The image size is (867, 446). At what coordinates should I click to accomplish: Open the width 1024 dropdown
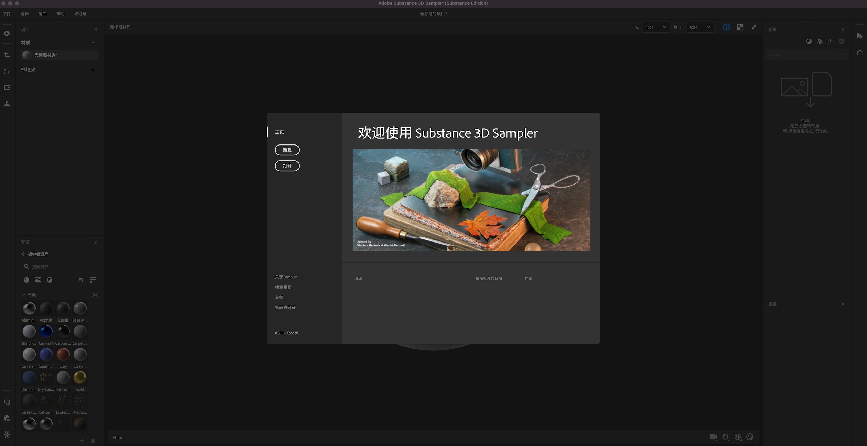pos(656,27)
